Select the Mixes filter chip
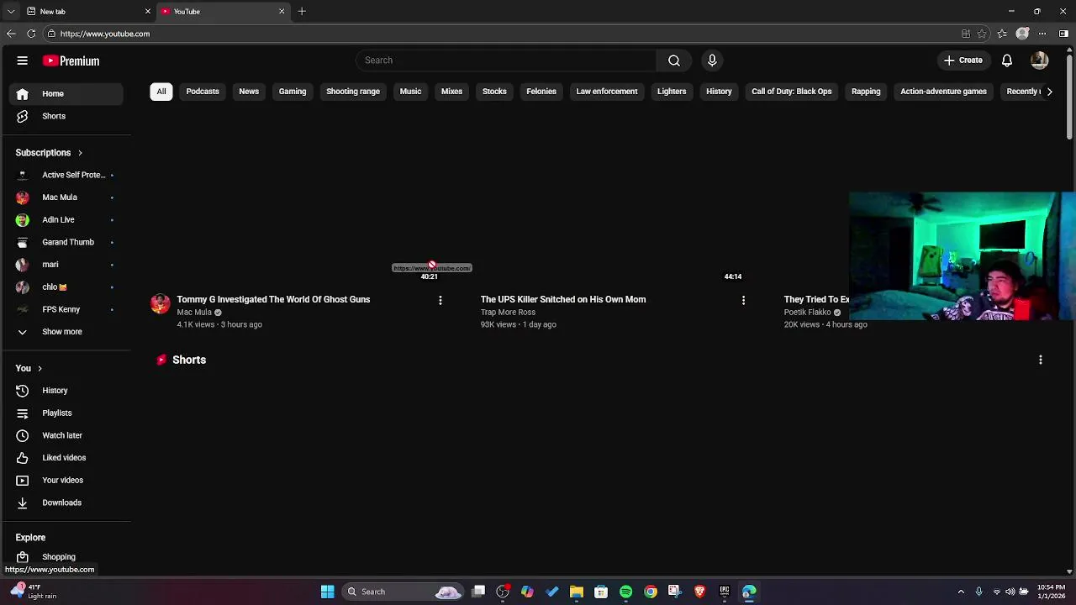Screen dimensions: 1076x605 pos(451,92)
